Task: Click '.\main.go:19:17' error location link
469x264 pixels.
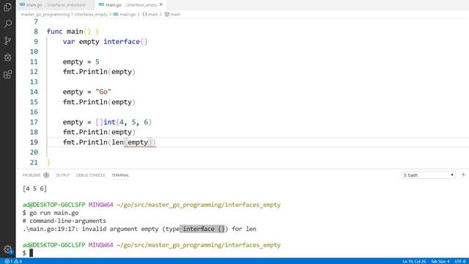Action: [49, 229]
